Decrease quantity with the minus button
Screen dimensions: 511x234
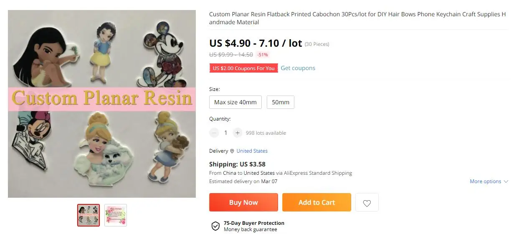pos(214,133)
